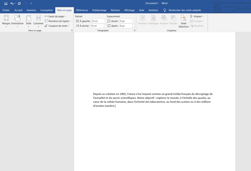Increase the Avant spacing
Viewport: 251px width, 171px height.
pyautogui.click(x=133, y=20)
